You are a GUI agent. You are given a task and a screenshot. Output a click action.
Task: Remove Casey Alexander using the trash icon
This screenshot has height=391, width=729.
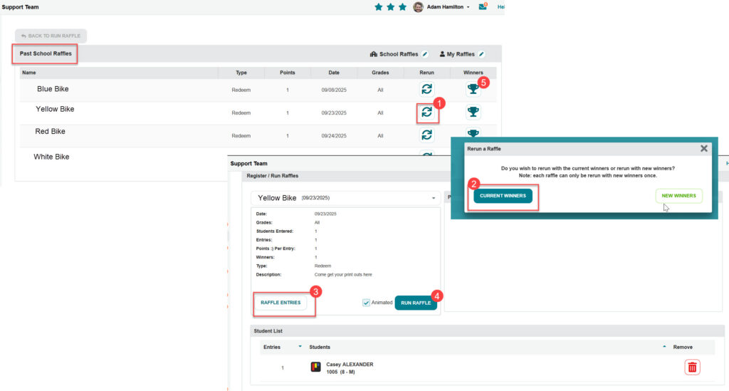692,367
